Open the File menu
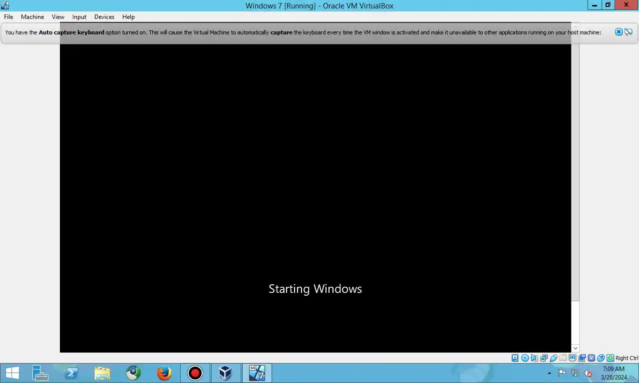Viewport: 639px width, 383px height. (8, 16)
